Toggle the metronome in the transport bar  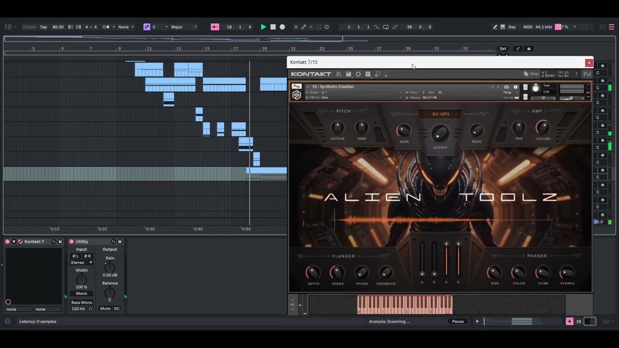(106, 27)
